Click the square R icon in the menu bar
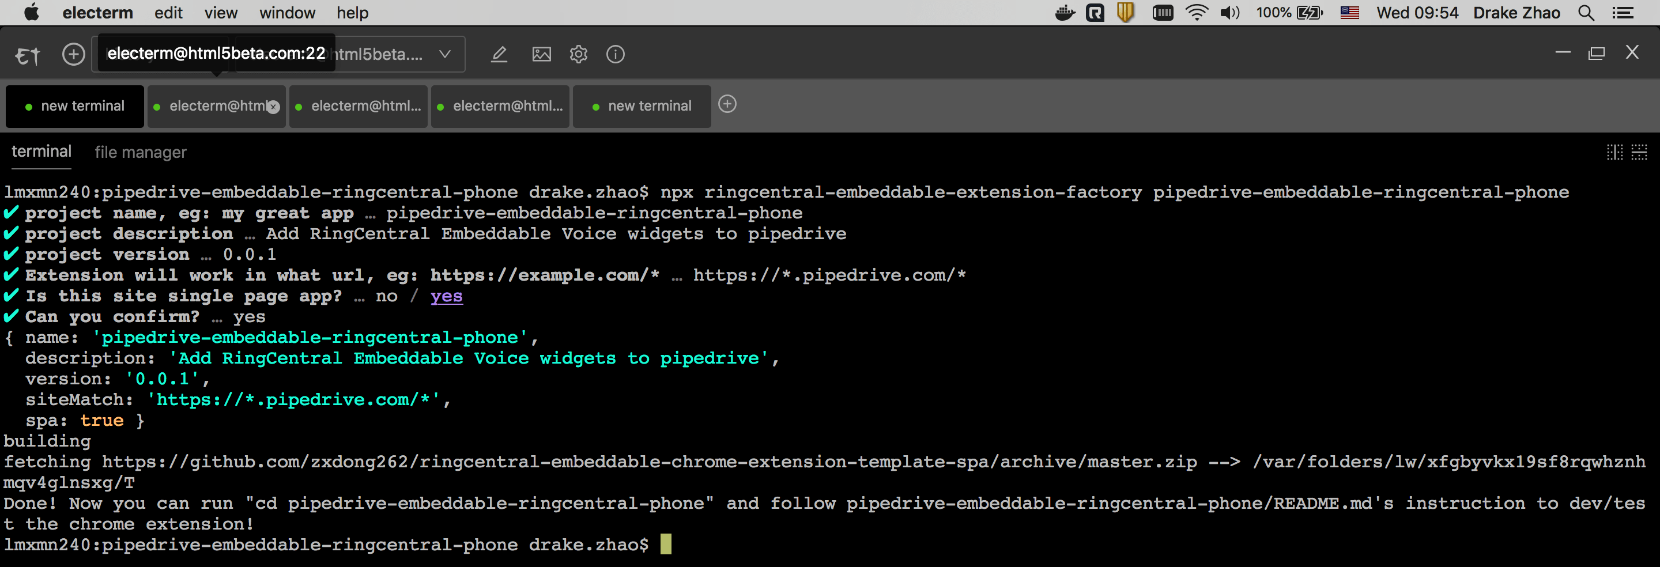Screen dimensions: 1660x567 tap(1095, 13)
